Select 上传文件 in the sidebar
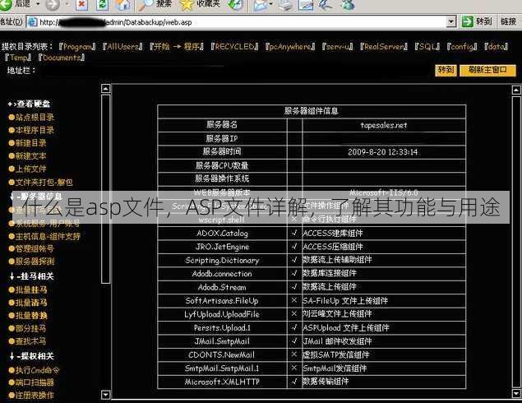 (27, 169)
